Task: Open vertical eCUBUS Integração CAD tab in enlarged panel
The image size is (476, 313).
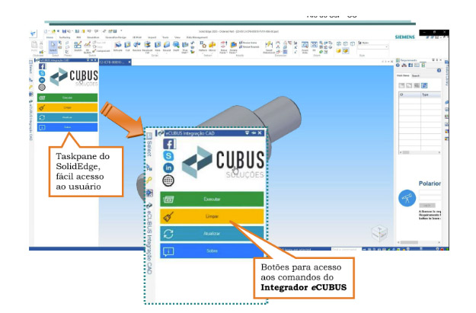Action: point(149,238)
